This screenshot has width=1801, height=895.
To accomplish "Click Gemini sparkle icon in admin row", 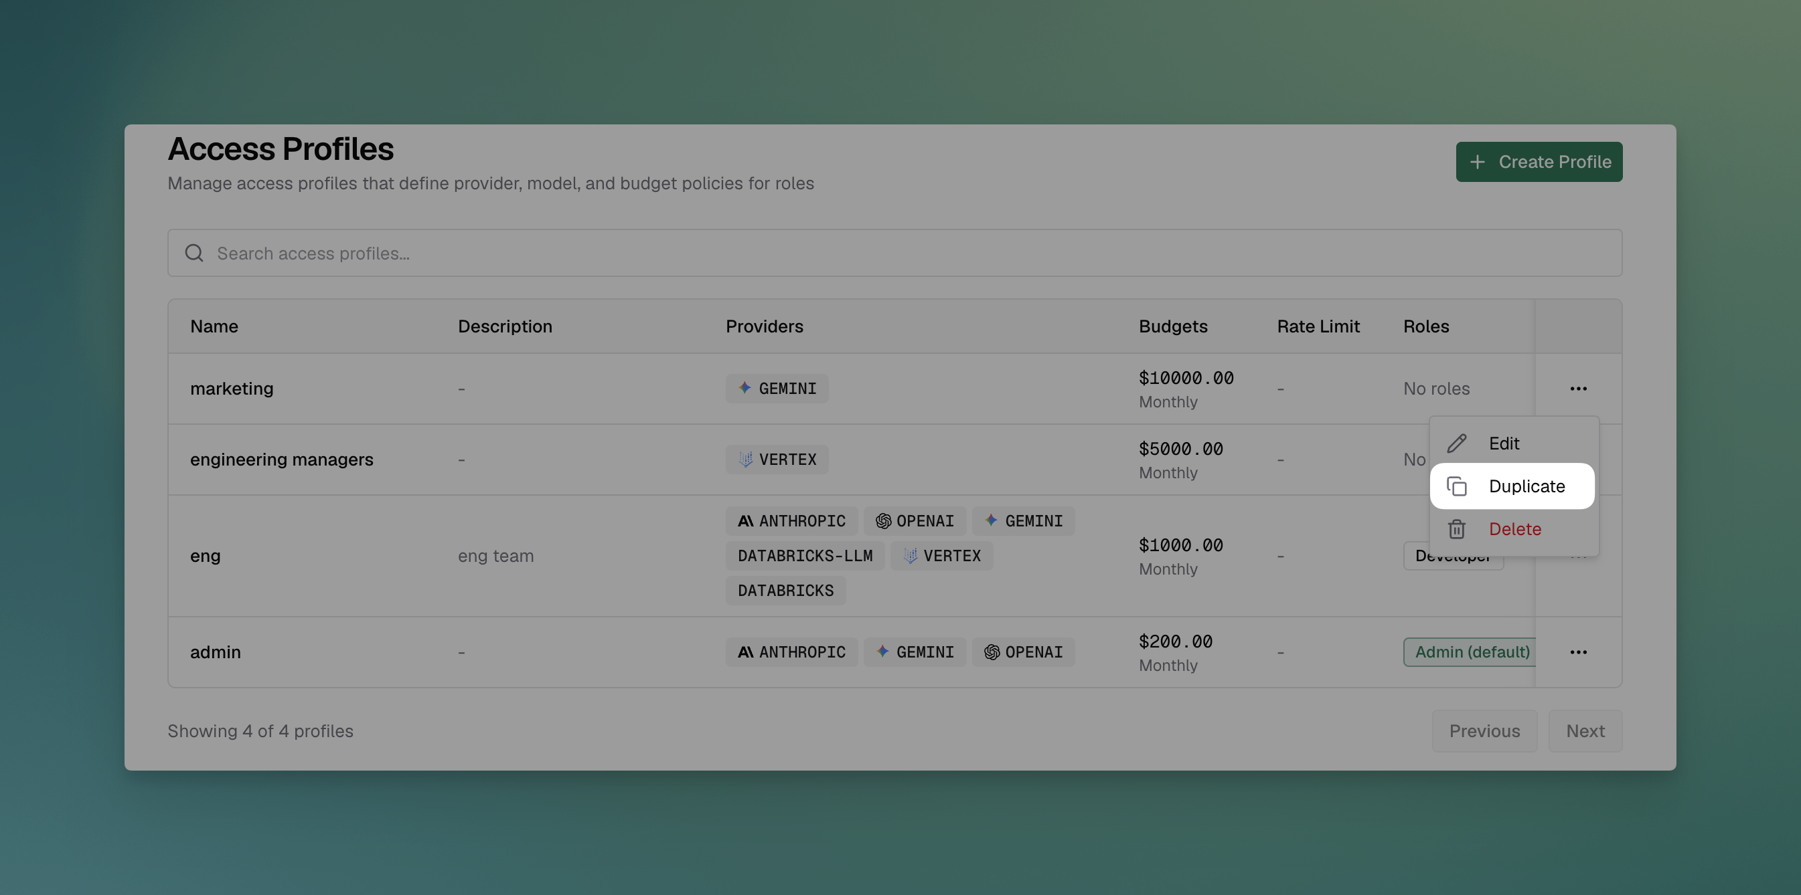I will pos(882,651).
